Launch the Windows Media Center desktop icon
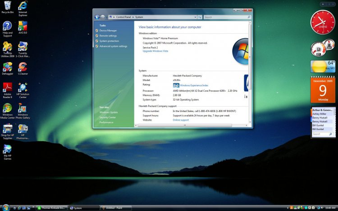The height and width of the screenshot is (211, 338). click(7, 111)
